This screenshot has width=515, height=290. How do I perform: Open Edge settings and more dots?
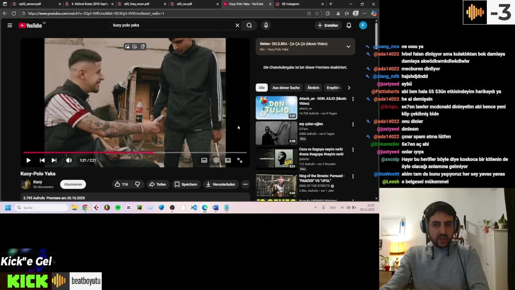pos(365,13)
